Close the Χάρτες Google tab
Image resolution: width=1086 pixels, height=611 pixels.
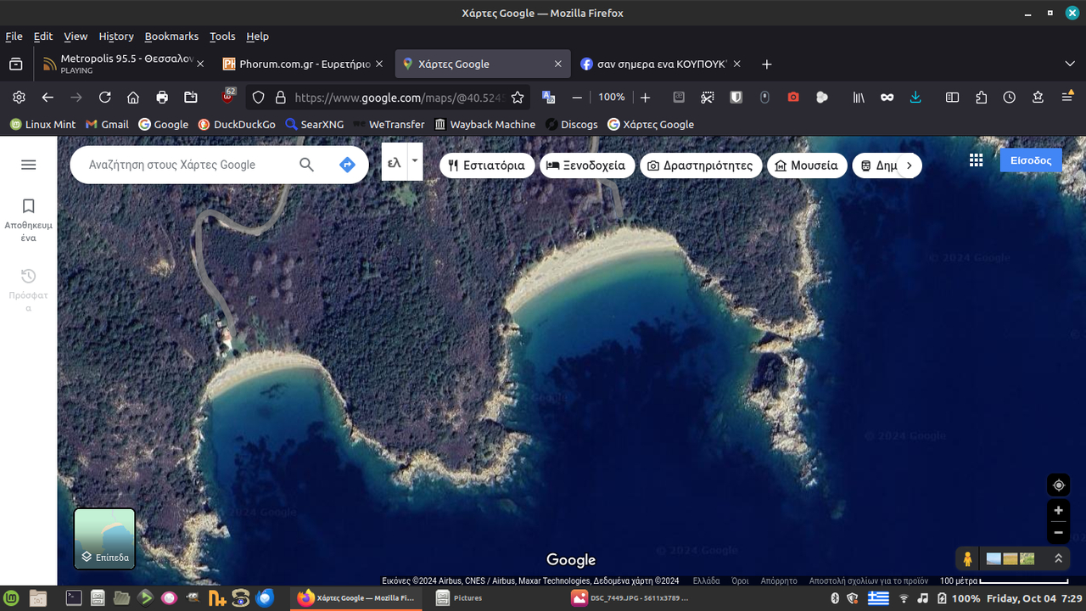coord(557,64)
